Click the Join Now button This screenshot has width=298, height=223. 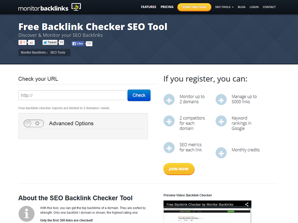(179, 169)
